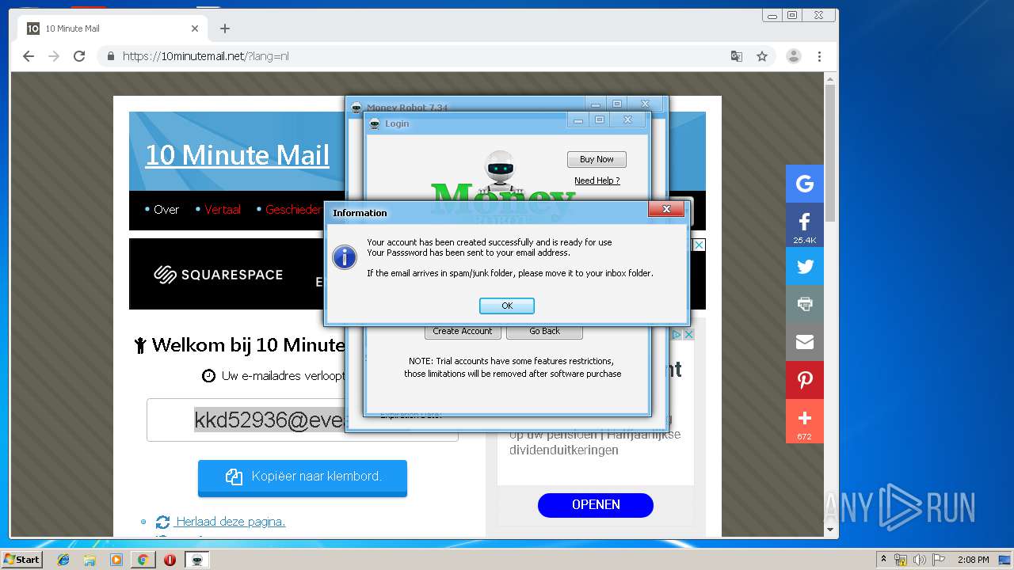Click OK in the Information dialog
This screenshot has height=570, width=1014.
point(507,306)
